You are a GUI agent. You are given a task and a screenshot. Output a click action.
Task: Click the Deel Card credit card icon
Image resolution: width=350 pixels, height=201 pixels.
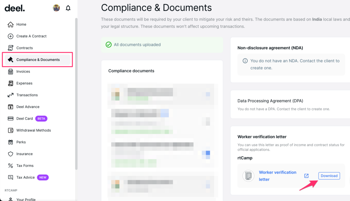[11, 118]
